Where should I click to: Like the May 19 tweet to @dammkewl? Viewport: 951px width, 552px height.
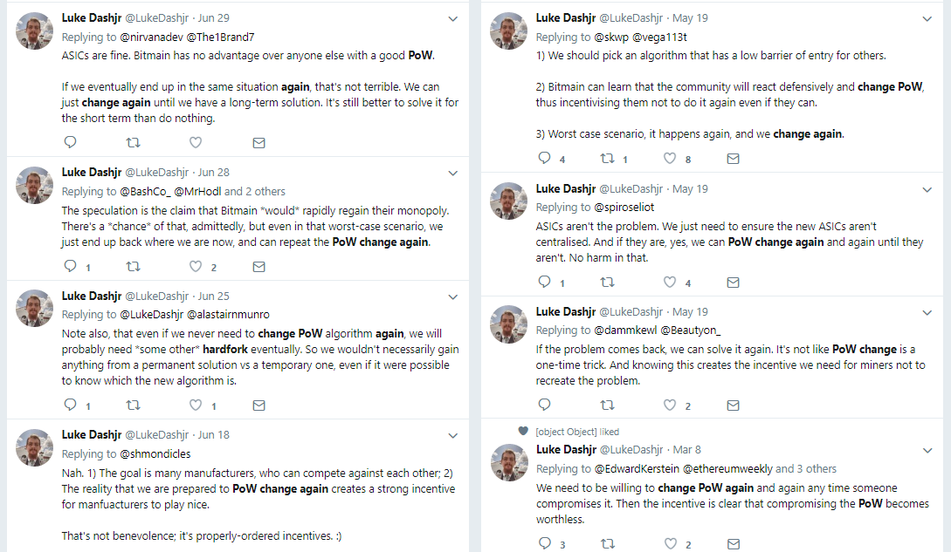pyautogui.click(x=670, y=405)
